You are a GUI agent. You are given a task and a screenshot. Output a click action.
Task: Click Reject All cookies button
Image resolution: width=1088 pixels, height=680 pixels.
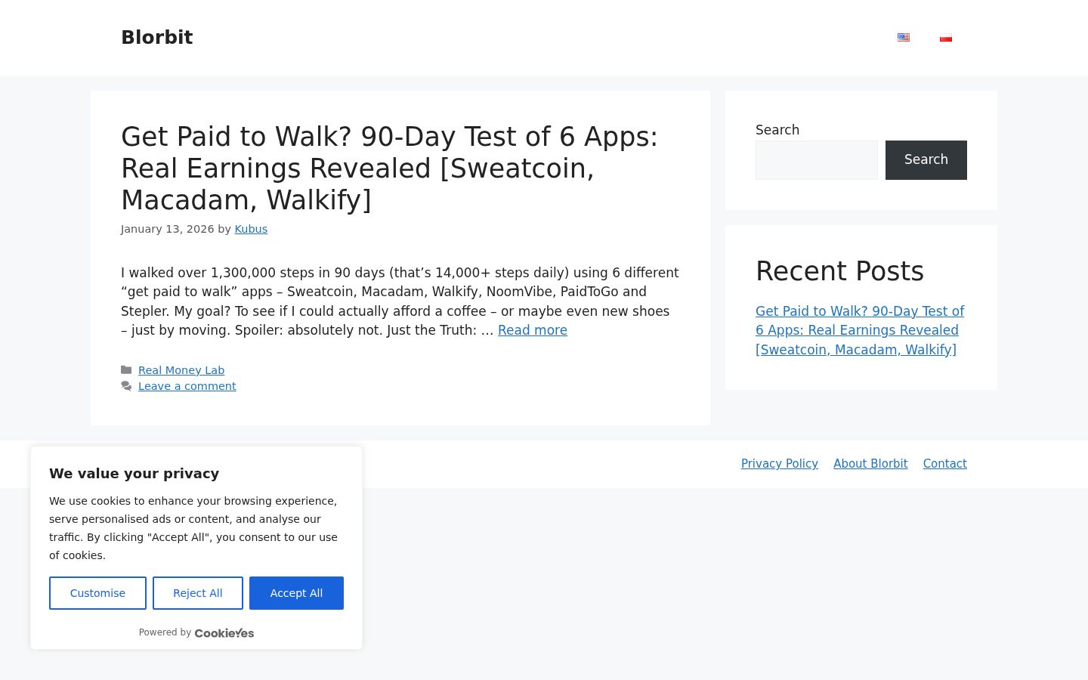pyautogui.click(x=198, y=593)
